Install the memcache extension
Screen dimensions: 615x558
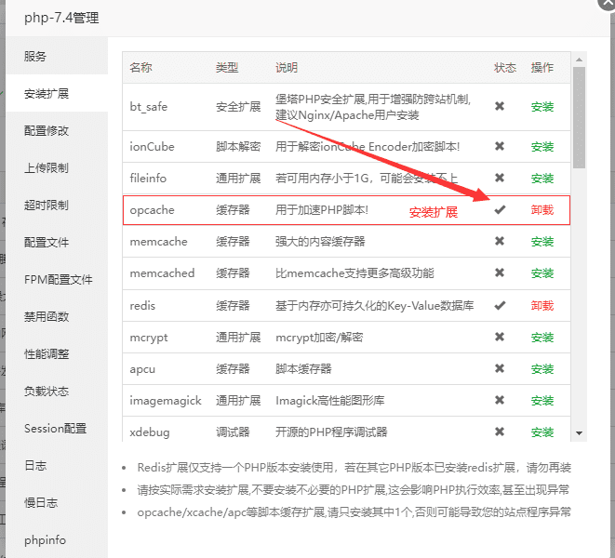click(x=542, y=242)
